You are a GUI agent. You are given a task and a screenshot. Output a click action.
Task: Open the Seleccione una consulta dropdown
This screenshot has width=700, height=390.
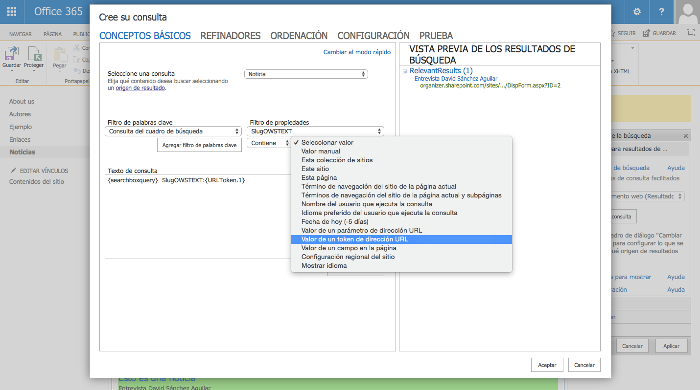click(306, 74)
